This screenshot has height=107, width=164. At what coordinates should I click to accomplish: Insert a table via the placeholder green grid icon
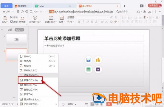(89, 70)
